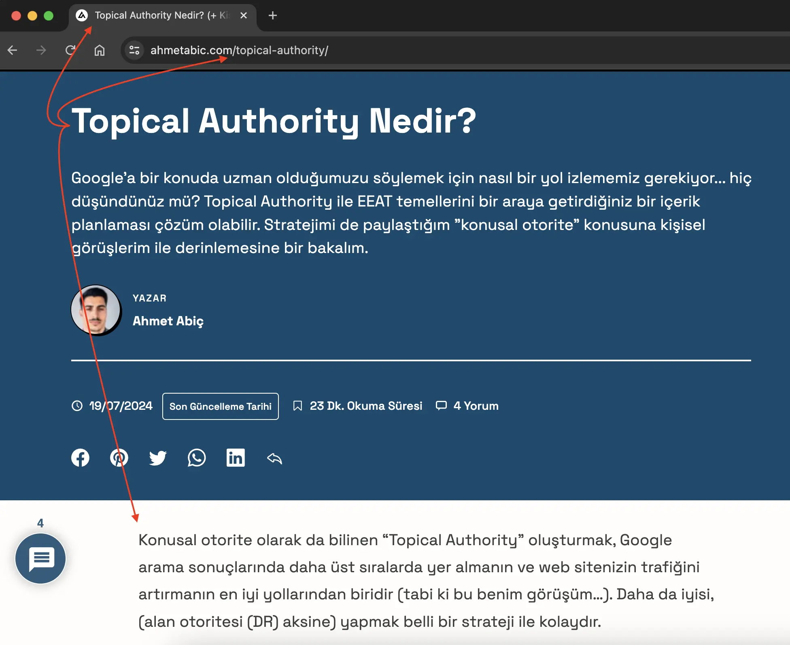The image size is (790, 645).
Task: Click the author avatar photo
Action: tap(96, 310)
